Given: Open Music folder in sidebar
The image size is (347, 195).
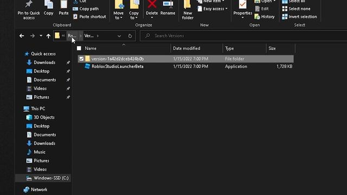Looking at the screenshot, I should coord(40,152).
